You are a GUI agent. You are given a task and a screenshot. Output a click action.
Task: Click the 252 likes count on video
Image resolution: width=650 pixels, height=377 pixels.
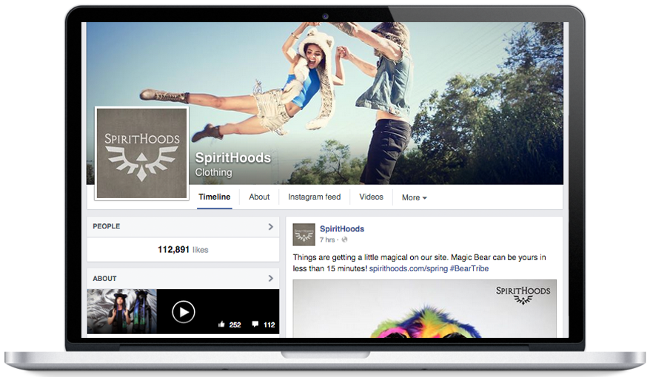point(235,325)
